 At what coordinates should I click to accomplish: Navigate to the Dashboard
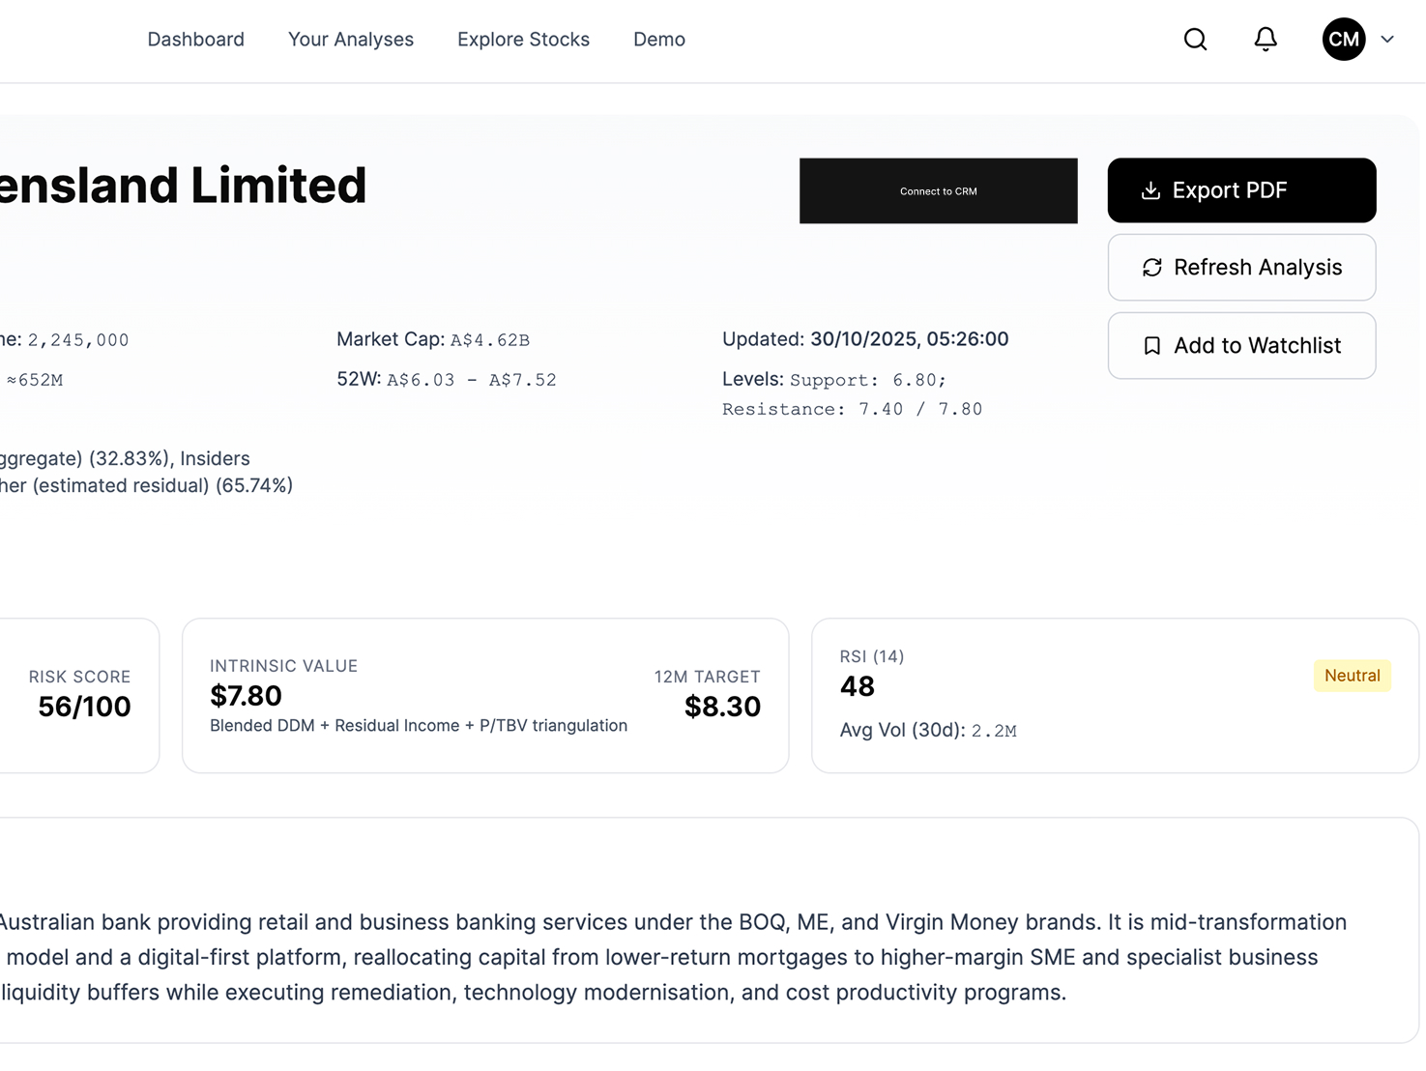195,40
